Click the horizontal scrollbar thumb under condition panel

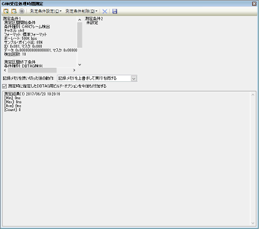click(32, 70)
